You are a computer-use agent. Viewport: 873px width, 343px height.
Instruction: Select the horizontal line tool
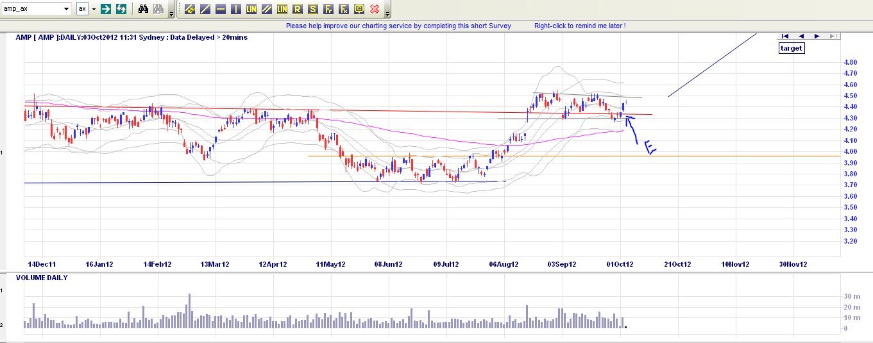point(221,9)
